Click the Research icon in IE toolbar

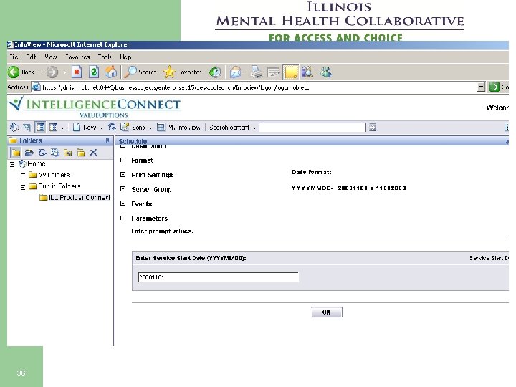point(307,72)
